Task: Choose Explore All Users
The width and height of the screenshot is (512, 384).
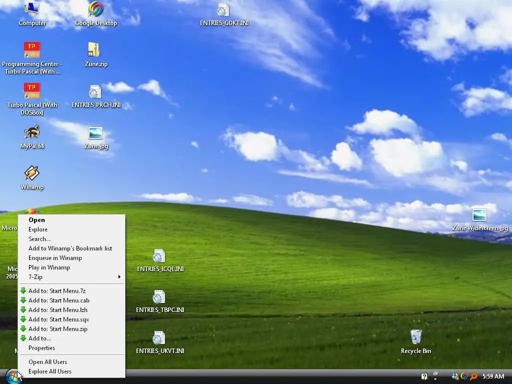Action: pyautogui.click(x=71, y=371)
